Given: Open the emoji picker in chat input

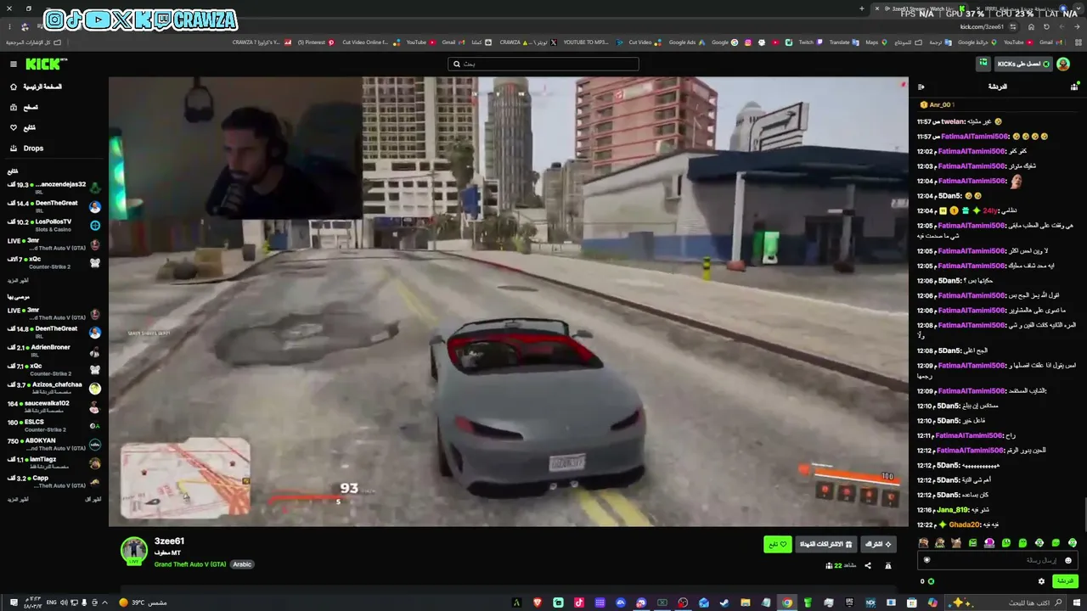Looking at the screenshot, I should pos(1068,560).
